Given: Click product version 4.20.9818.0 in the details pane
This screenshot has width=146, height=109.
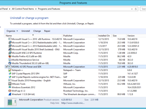Looking at the screenshot, I should [x=66, y=100].
